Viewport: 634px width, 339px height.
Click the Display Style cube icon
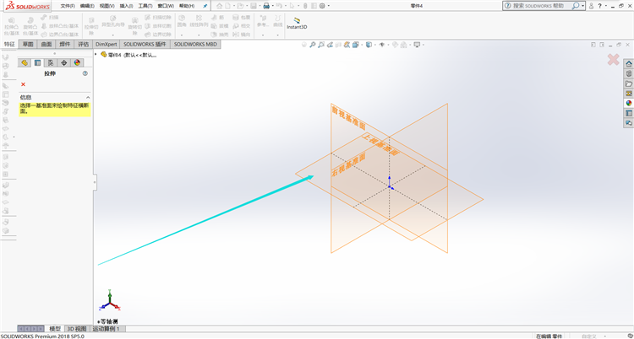(369, 45)
